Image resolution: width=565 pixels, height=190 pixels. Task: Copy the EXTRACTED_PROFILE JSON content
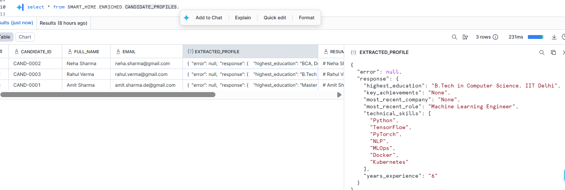pyautogui.click(x=553, y=52)
